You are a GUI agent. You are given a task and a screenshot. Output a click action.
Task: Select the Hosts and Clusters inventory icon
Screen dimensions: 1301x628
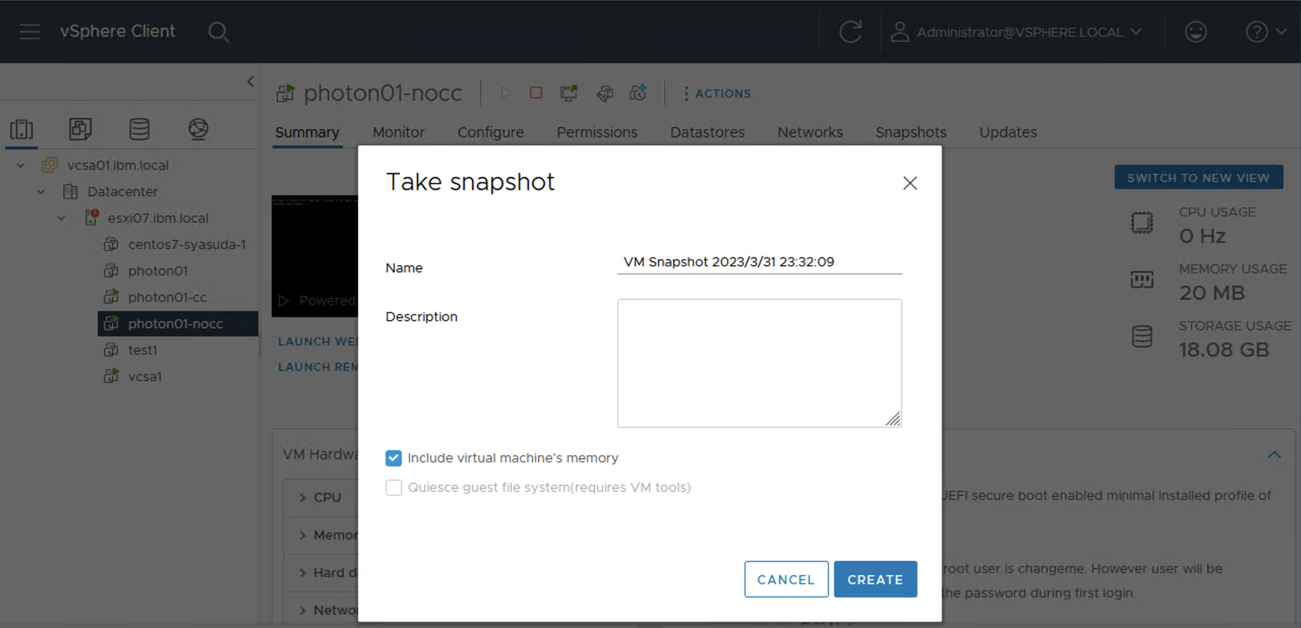21,129
